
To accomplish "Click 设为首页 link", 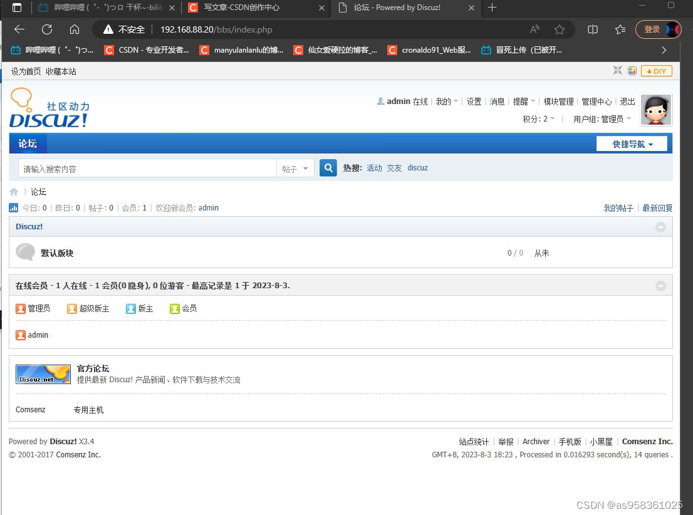I will tap(26, 71).
